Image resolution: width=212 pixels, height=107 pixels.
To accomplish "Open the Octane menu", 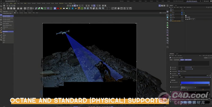I will pos(66,3).
